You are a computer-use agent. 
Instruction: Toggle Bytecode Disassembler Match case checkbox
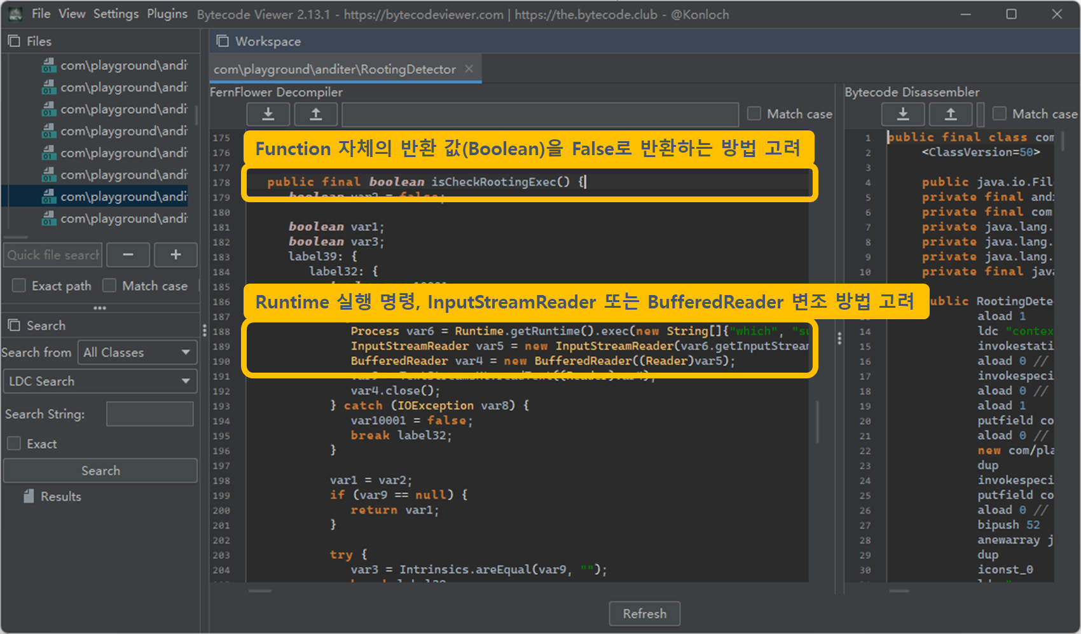point(1000,114)
